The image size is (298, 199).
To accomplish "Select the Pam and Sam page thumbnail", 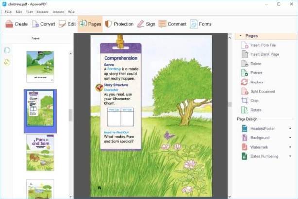I will coord(40,153).
